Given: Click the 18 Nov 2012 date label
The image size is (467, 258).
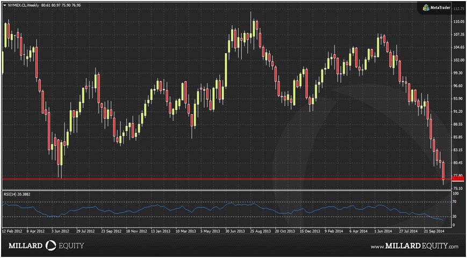Looking at the screenshot, I should pos(136,231).
